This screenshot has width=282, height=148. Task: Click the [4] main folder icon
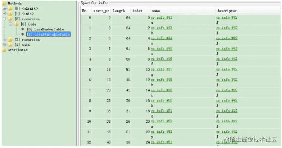(x=10, y=45)
